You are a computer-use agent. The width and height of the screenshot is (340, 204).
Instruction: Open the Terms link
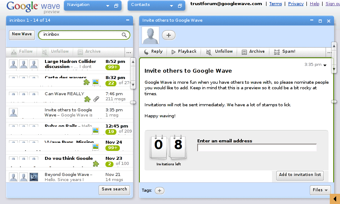(275, 4)
